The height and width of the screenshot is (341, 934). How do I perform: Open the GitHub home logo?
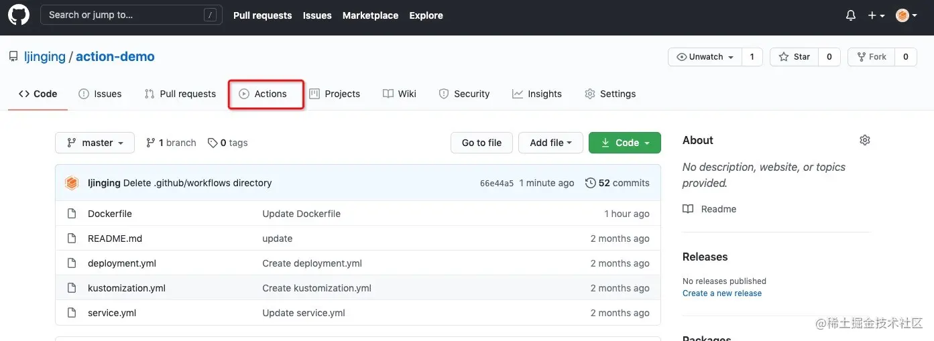19,15
